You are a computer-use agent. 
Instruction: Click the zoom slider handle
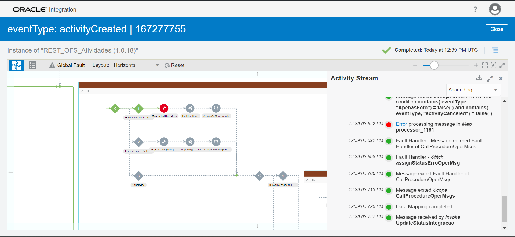coord(434,65)
